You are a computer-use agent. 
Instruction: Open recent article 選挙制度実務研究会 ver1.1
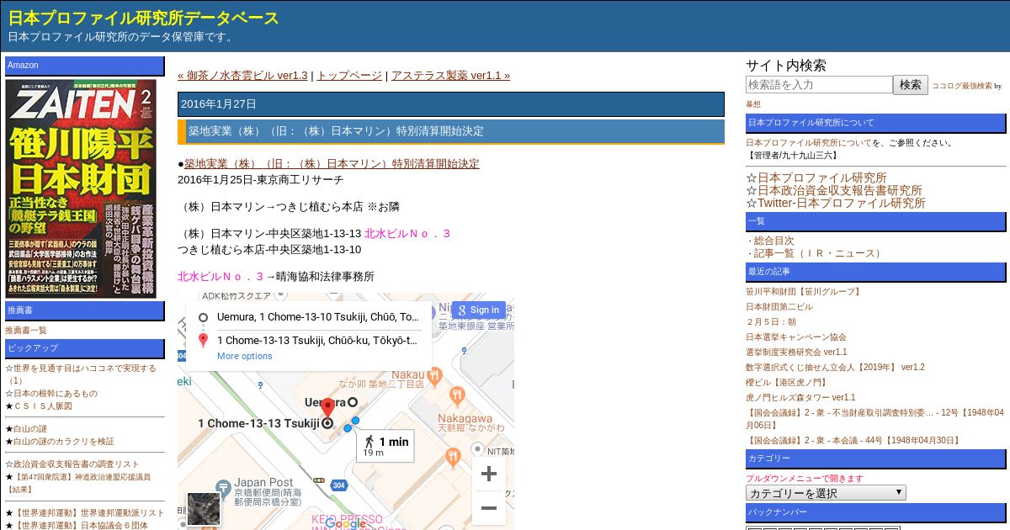pos(796,352)
